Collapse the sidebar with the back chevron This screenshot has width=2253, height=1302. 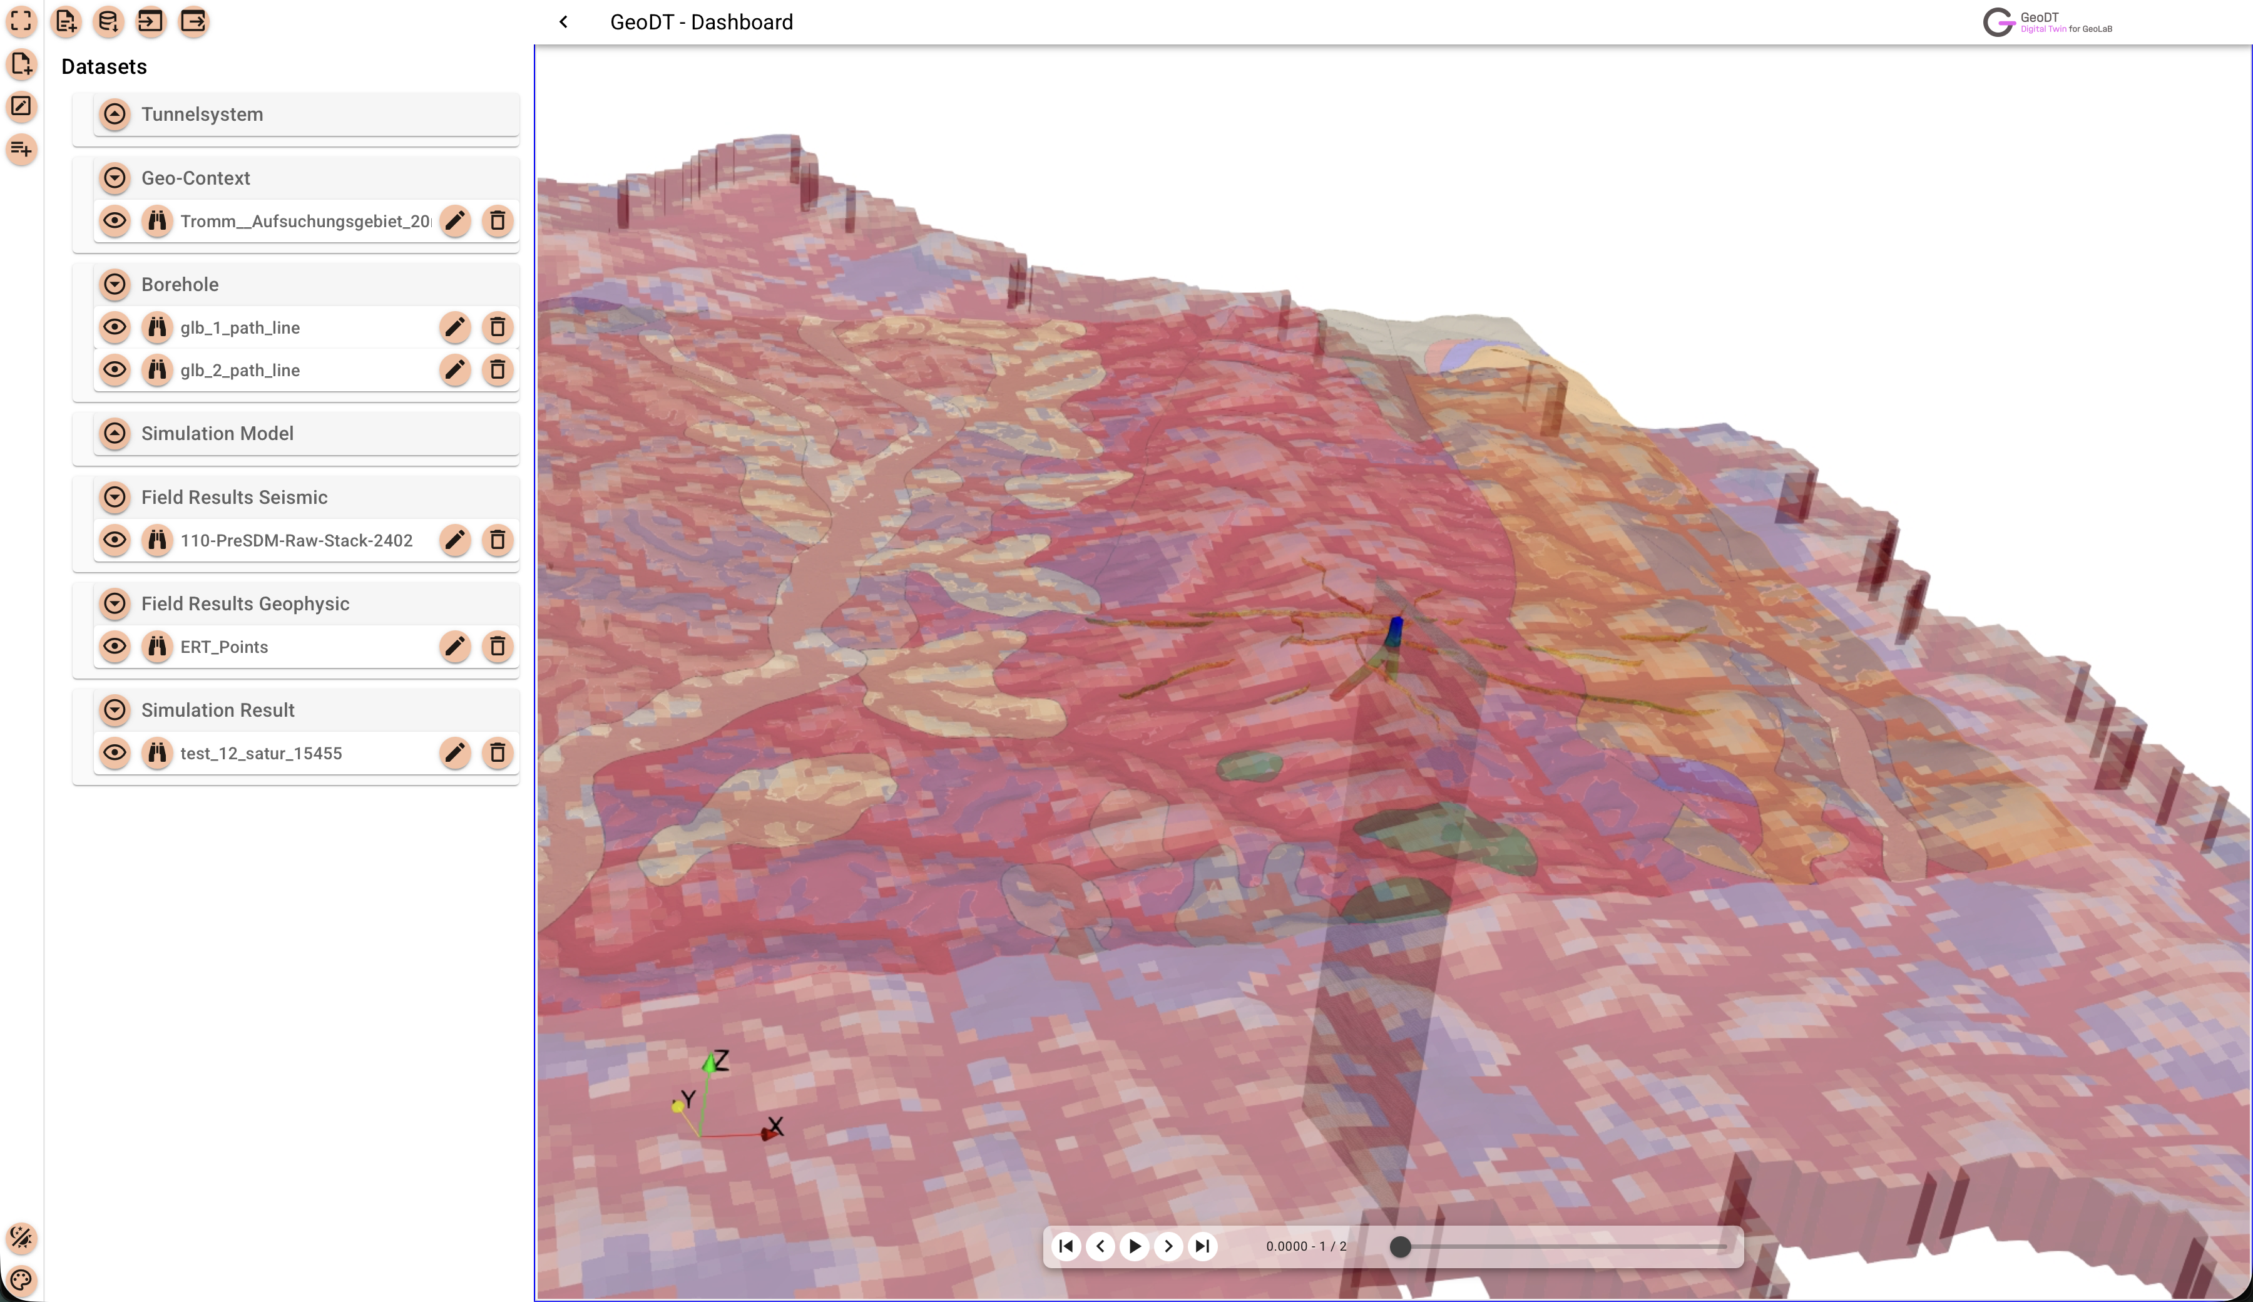pyautogui.click(x=563, y=21)
